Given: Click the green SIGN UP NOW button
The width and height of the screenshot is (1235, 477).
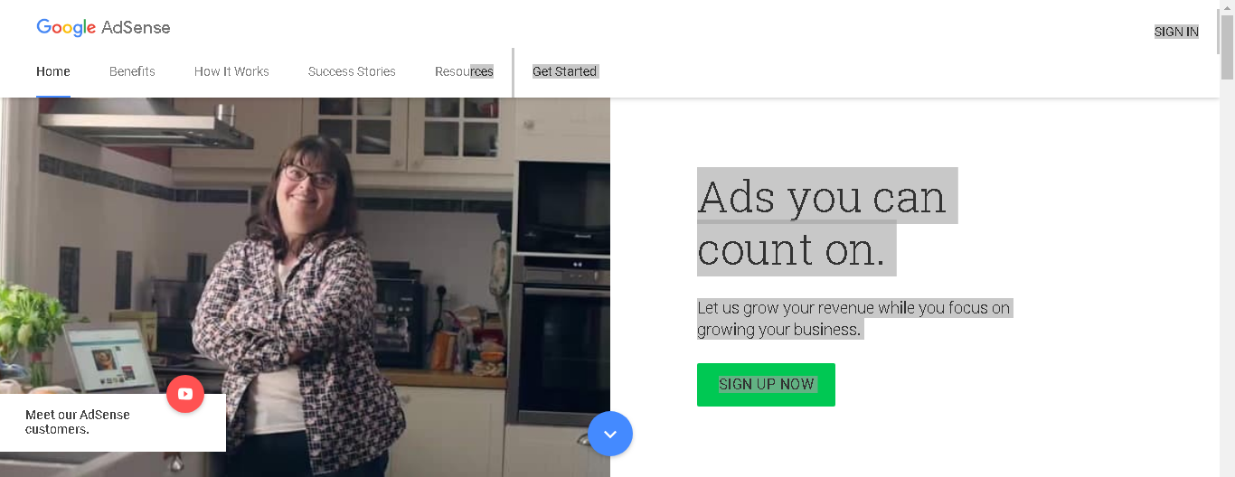Looking at the screenshot, I should 766,385.
